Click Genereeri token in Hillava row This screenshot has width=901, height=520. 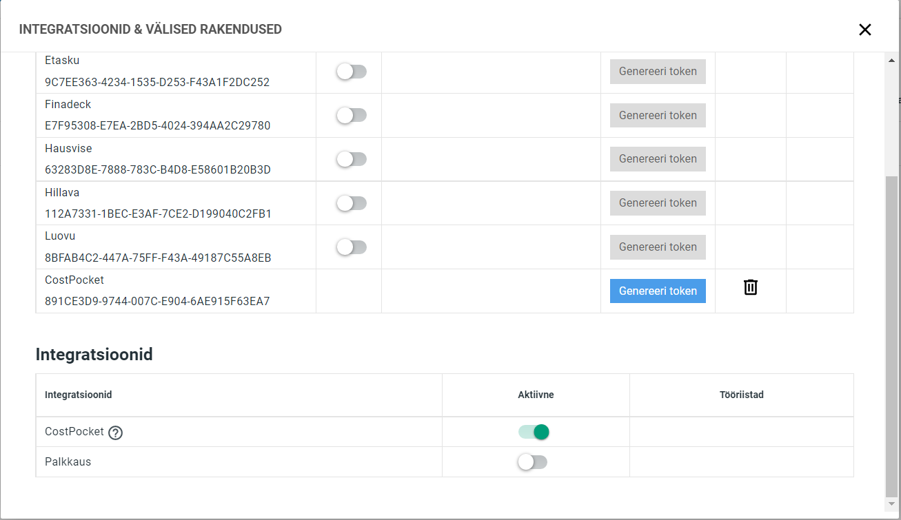(658, 202)
